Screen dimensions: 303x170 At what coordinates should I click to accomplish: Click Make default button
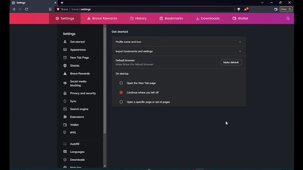231,62
